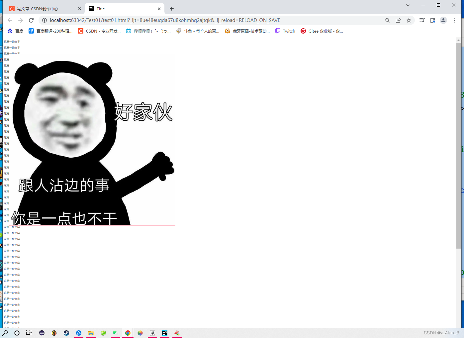
Task: Open the 虎牙直播 bookmark
Action: point(247,31)
